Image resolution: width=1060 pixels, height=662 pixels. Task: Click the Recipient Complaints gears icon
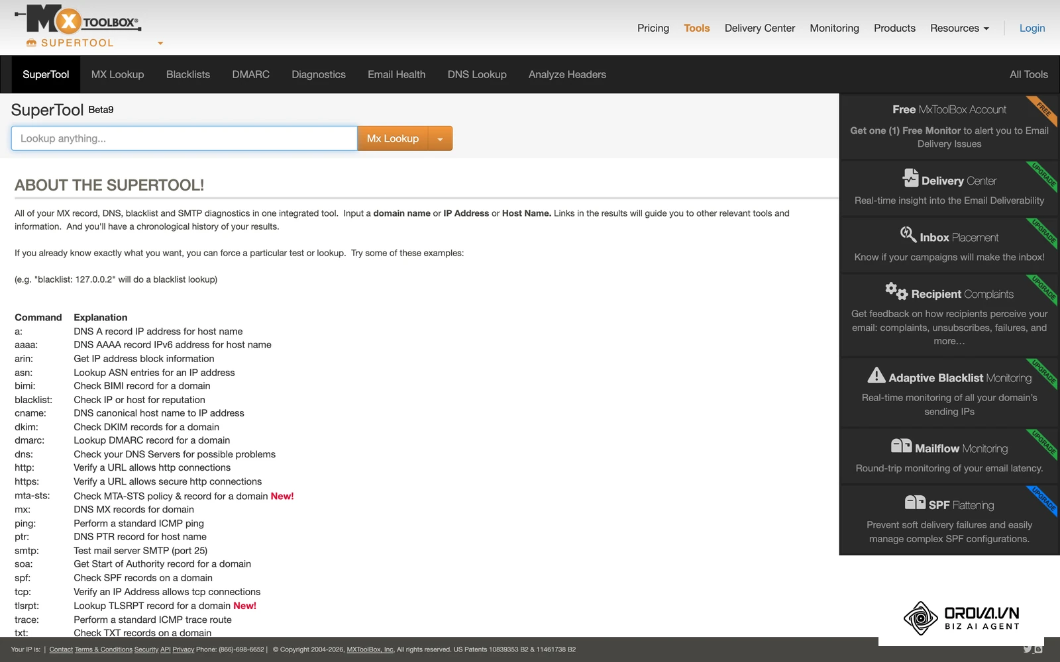click(x=896, y=291)
